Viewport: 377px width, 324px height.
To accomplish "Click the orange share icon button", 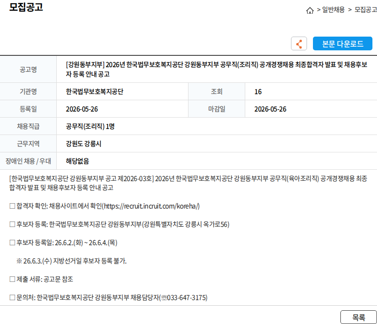I will coord(299,43).
